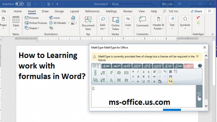Insert parentheses brackets in MathType
The image size is (217, 122).
(x=119, y=73)
